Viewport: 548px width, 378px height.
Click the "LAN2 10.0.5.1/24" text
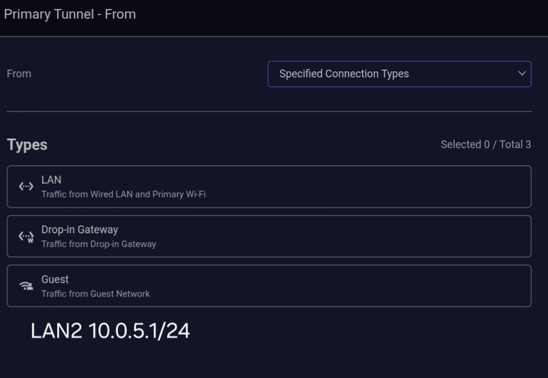coord(110,331)
